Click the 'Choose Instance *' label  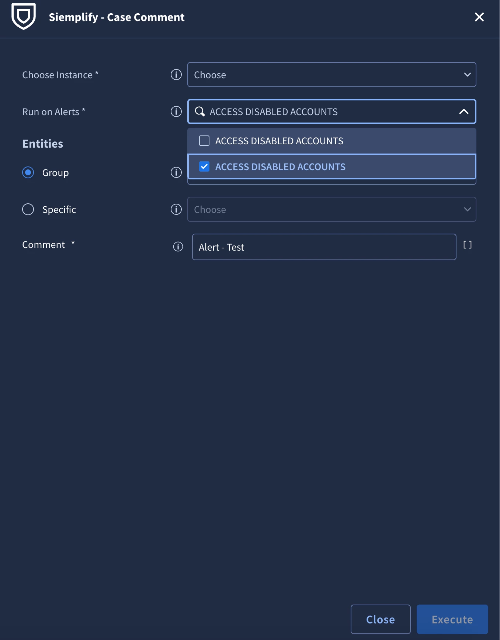[x=60, y=75]
